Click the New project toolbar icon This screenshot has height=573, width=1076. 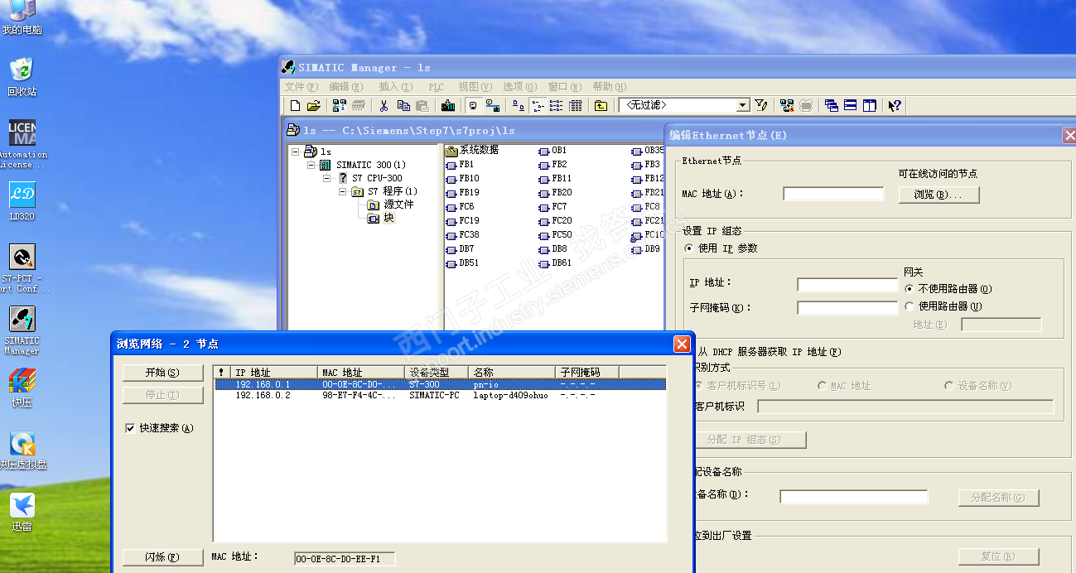pyautogui.click(x=294, y=106)
